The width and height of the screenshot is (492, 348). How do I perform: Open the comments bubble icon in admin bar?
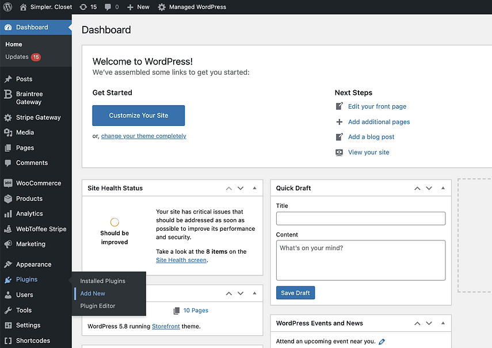(x=108, y=7)
